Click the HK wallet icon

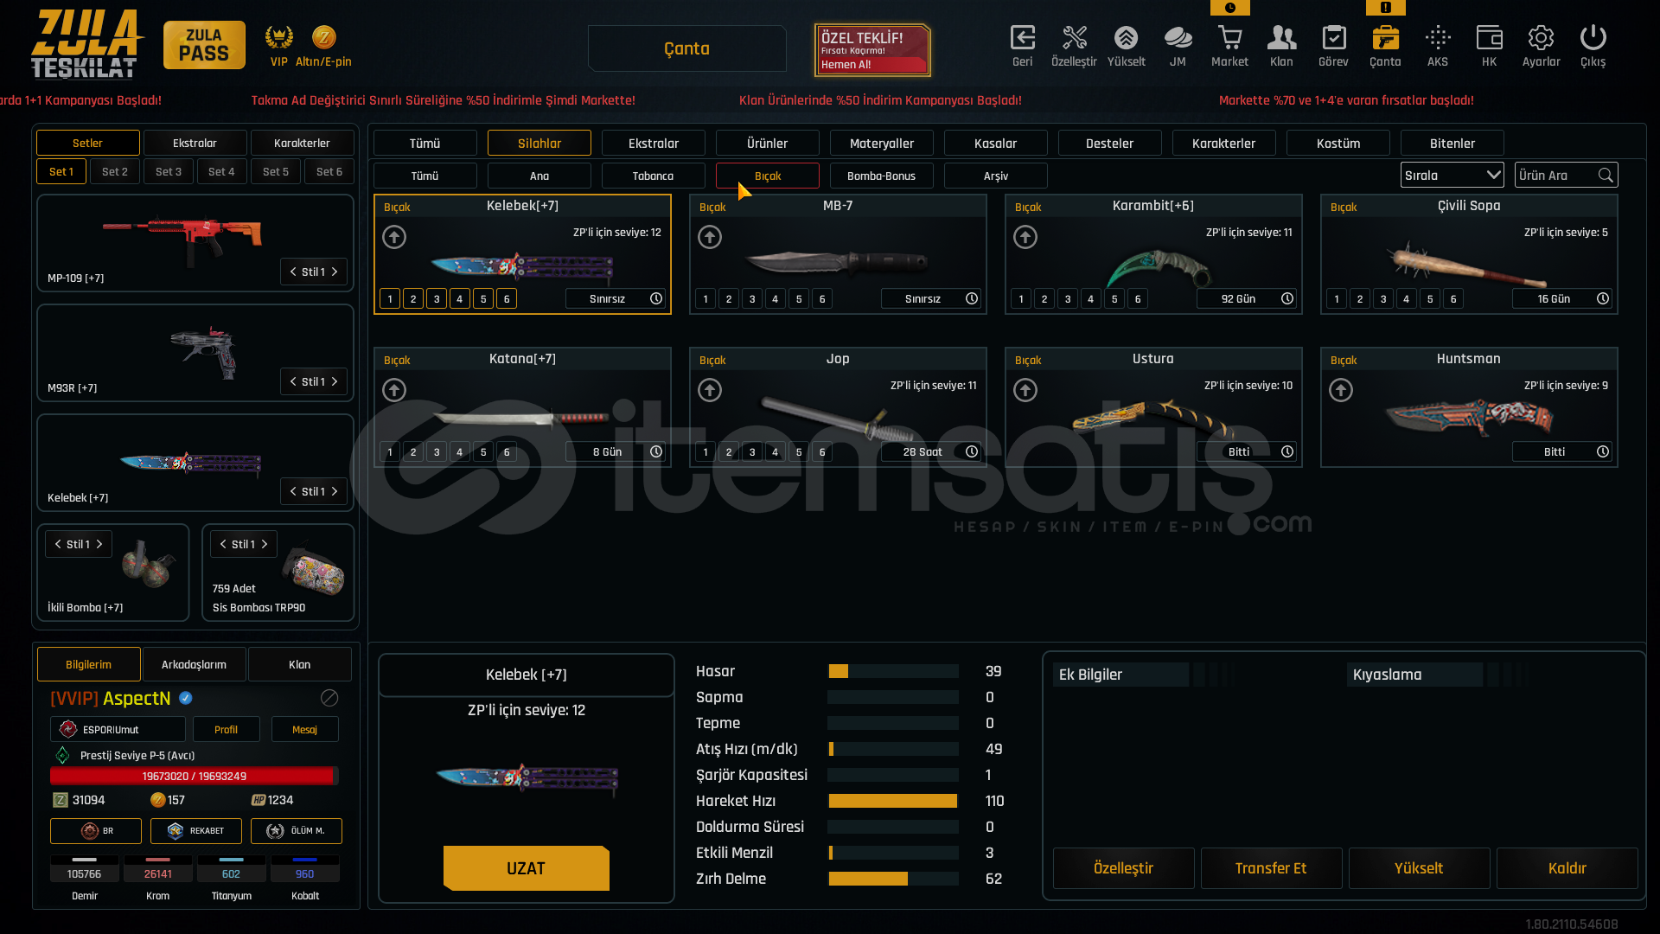click(x=1489, y=39)
